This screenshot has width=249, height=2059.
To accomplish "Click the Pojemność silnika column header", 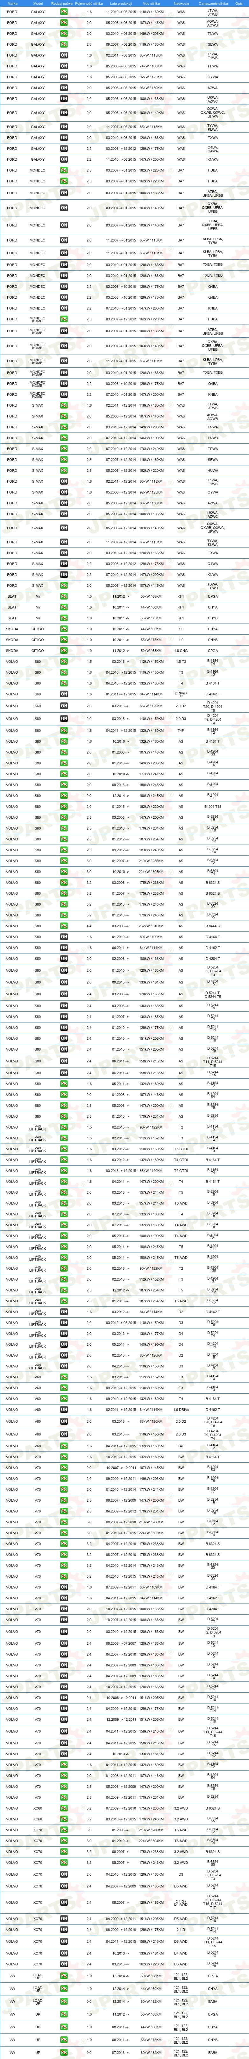I will click(89, 3).
